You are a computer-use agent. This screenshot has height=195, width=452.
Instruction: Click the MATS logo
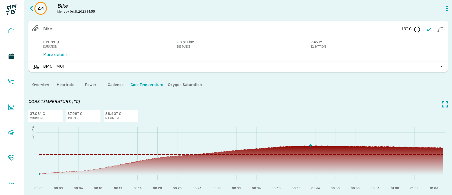click(11, 9)
